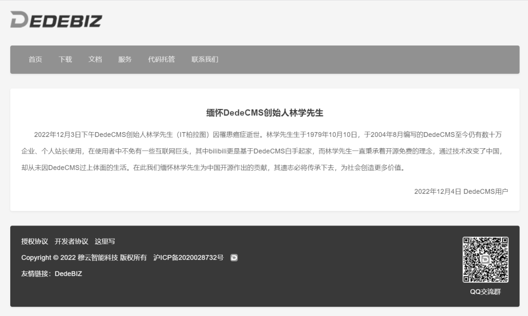This screenshot has height=316, width=528.
Task: Click the small D badge icon in footer
Action: [x=234, y=258]
